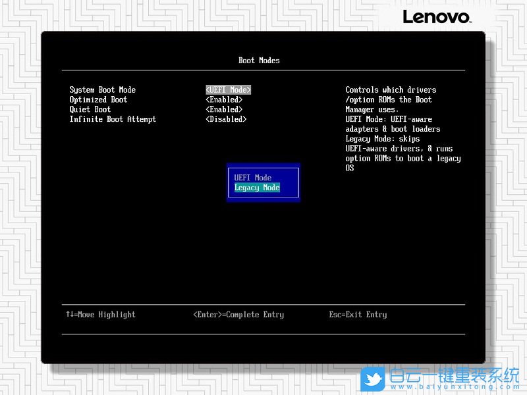Click the 'Controls which drivers' help text
The width and height of the screenshot is (527, 395).
[x=391, y=90]
